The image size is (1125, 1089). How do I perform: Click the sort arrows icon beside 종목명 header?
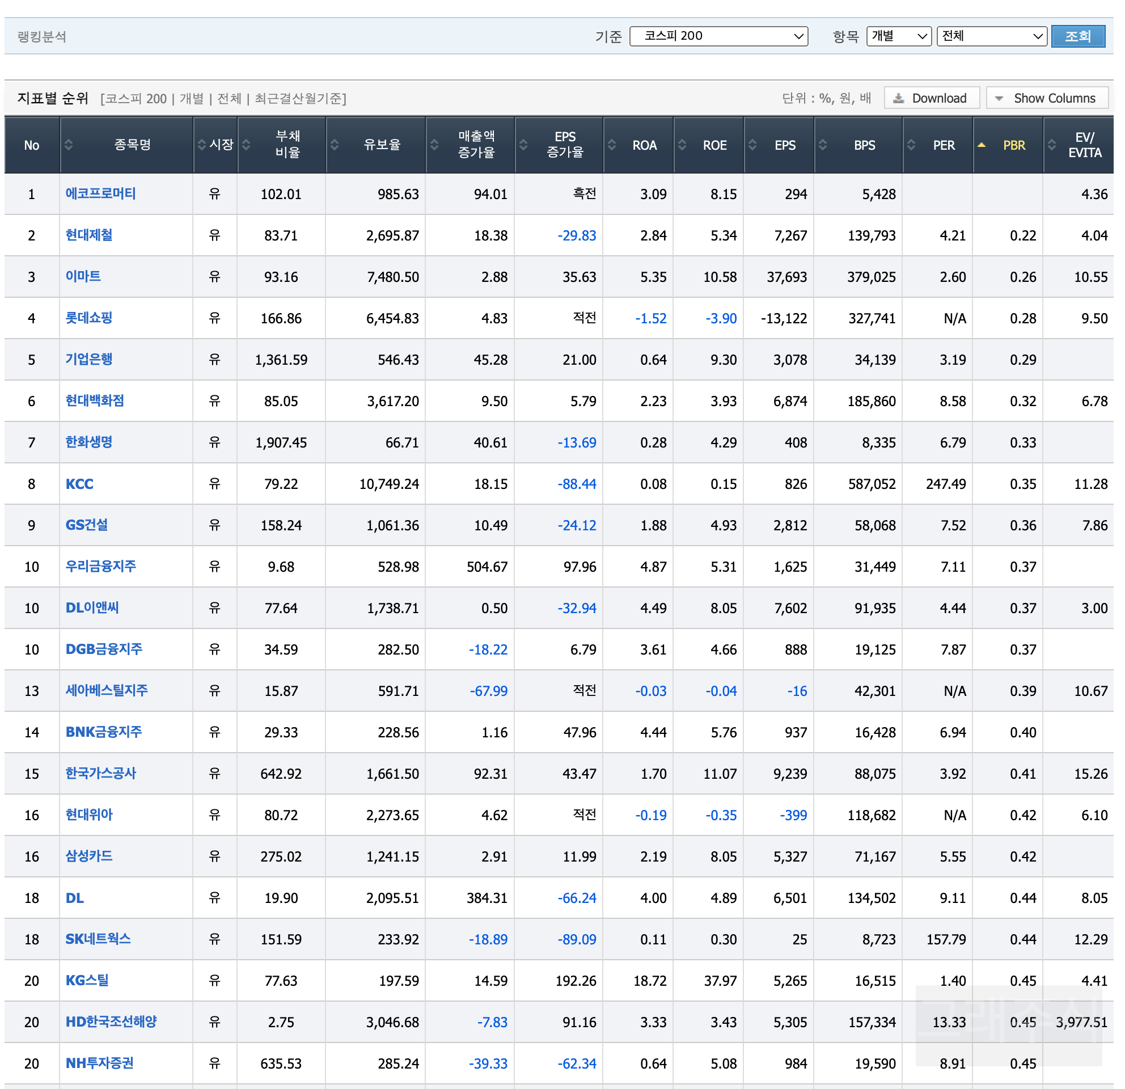[68, 145]
